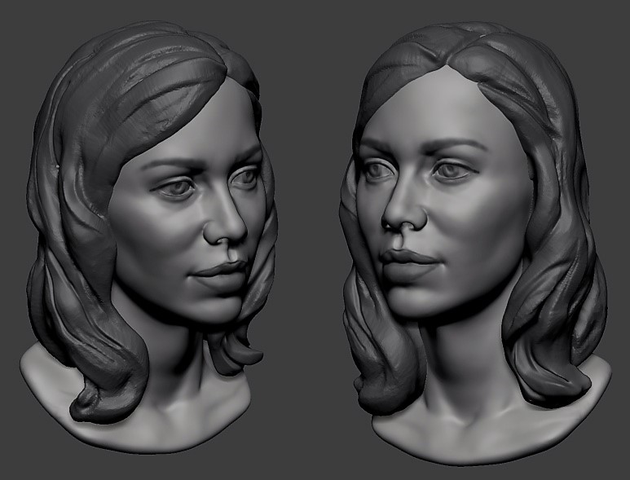Screen dimensions: 630x480
Task: Click the nose tip on the right bust
Action: (x=402, y=218)
